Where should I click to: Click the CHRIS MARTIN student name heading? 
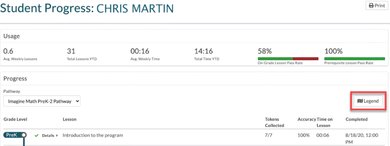click(135, 8)
